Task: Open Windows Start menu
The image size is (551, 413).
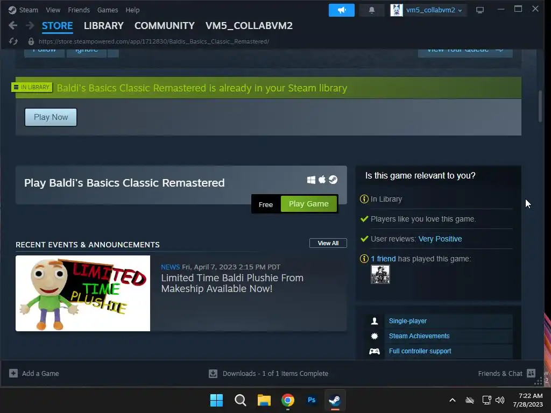Action: pos(216,400)
